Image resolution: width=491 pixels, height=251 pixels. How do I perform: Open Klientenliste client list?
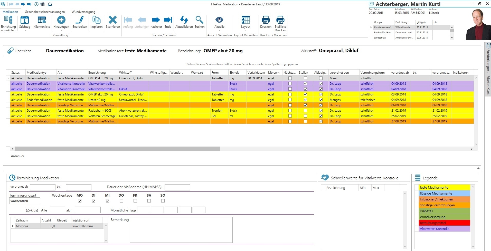(42, 20)
